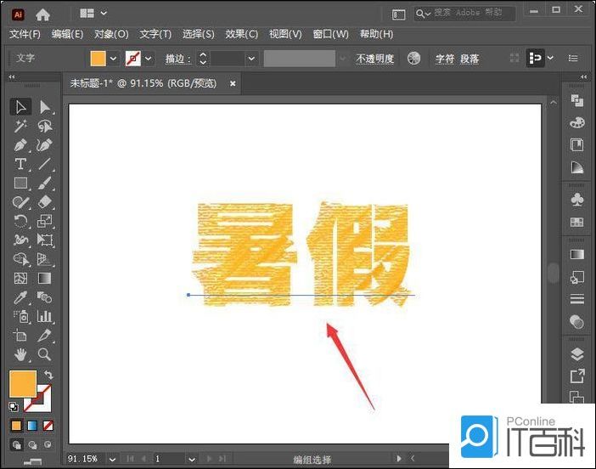596x469 pixels.
Task: Open the 窗口(W) menu
Action: [330, 34]
